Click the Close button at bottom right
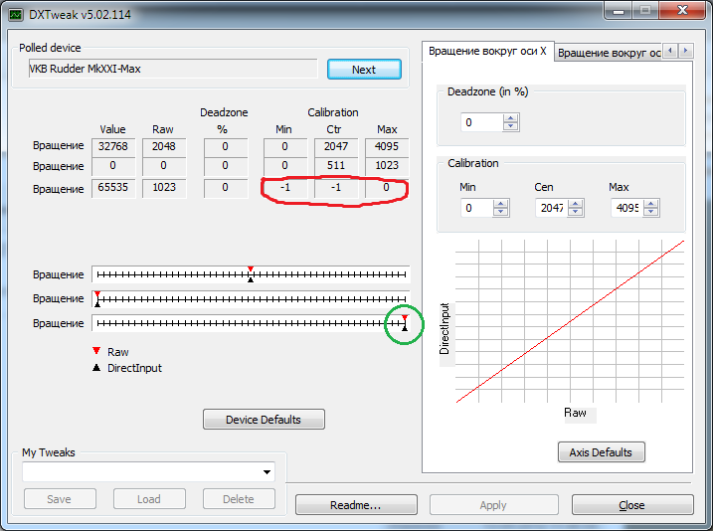The image size is (713, 531). [631, 505]
